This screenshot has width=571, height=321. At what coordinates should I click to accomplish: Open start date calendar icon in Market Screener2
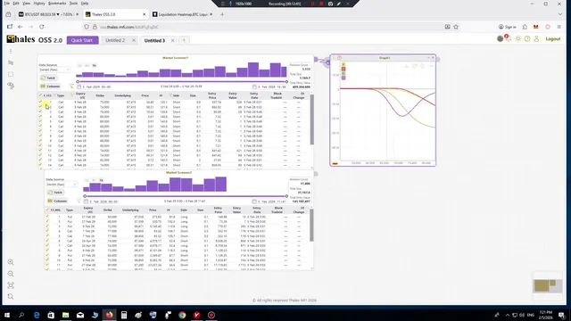tap(86, 202)
